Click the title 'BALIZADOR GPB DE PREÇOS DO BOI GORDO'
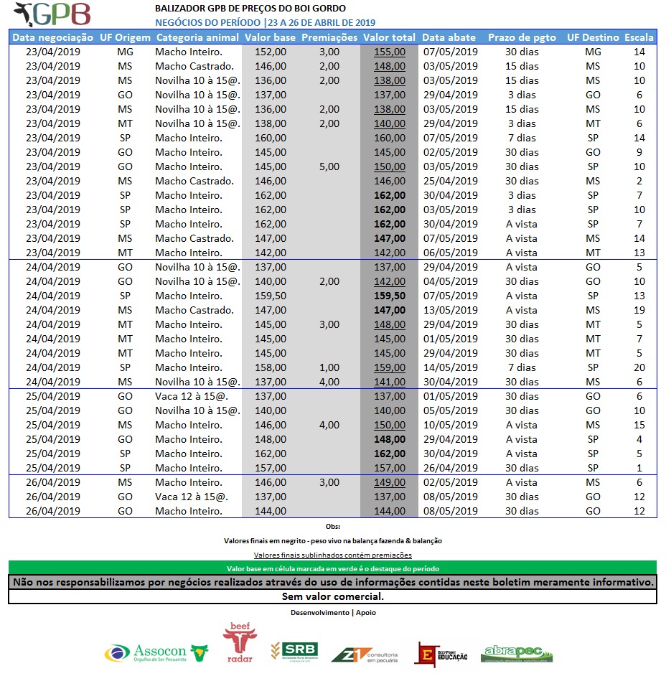The width and height of the screenshot is (666, 676). [x=250, y=9]
